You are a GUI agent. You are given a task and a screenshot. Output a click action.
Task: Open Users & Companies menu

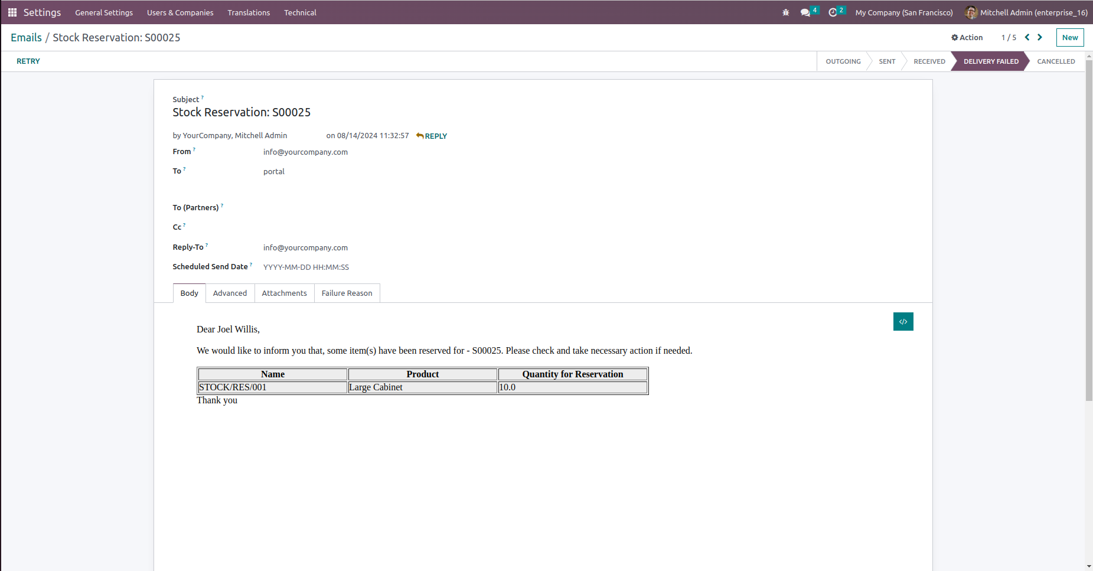click(x=180, y=12)
